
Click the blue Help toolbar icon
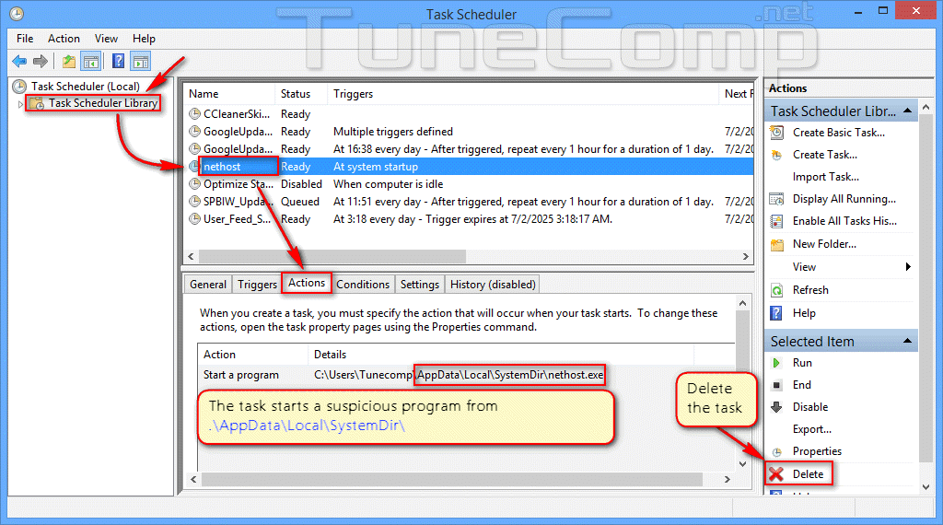(119, 61)
